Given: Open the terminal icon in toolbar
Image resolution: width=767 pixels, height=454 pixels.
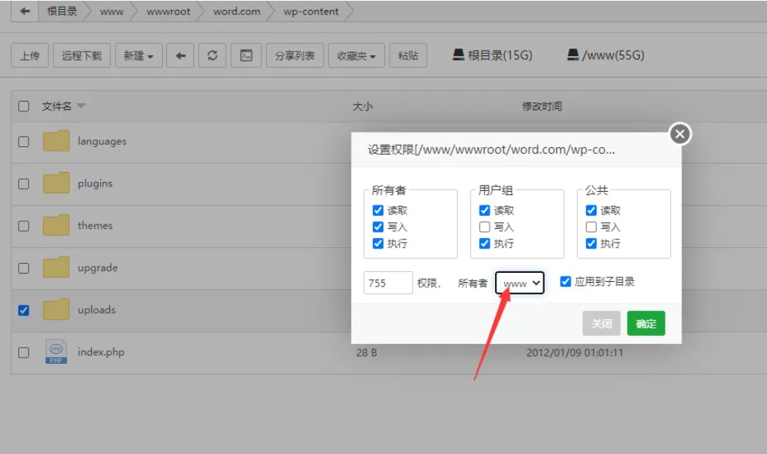Looking at the screenshot, I should click(246, 55).
